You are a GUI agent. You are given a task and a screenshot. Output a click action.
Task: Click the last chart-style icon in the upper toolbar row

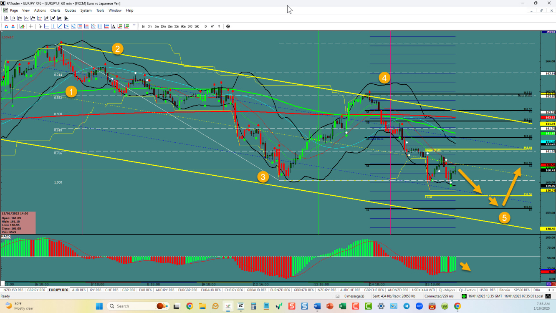click(x=66, y=18)
